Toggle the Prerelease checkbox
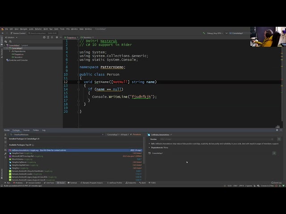 point(135,135)
